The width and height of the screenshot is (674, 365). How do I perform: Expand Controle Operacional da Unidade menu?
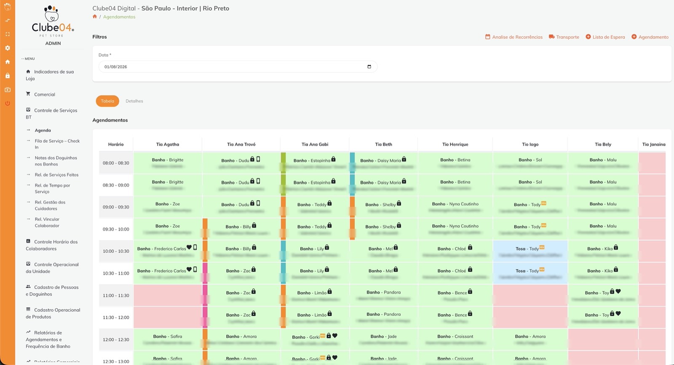(x=52, y=268)
